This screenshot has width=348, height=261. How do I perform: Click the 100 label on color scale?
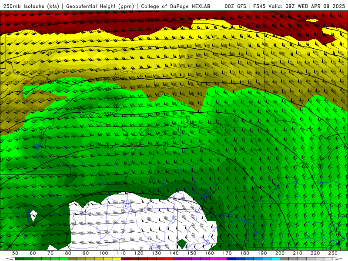[x=104, y=253]
